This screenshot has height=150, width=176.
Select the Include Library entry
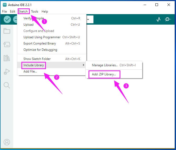pyautogui.click(x=52, y=65)
